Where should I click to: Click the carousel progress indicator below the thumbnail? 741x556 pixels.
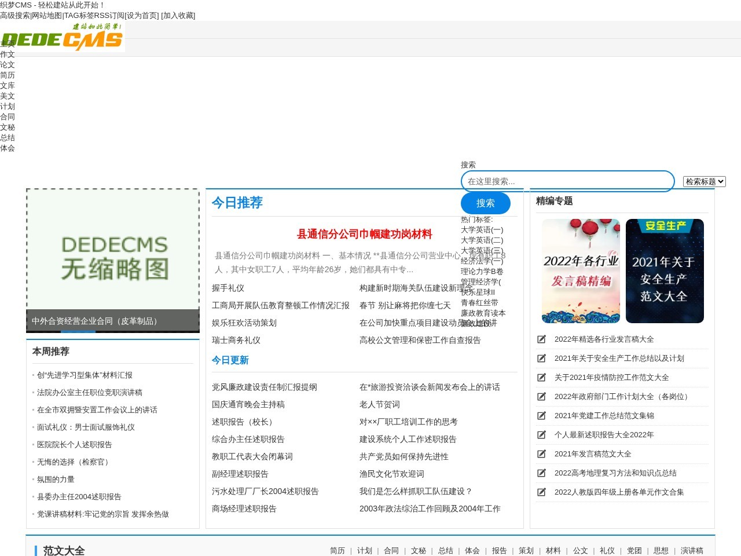pos(78,332)
